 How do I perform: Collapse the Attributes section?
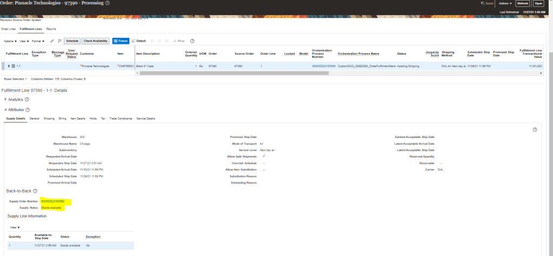(x=5, y=110)
